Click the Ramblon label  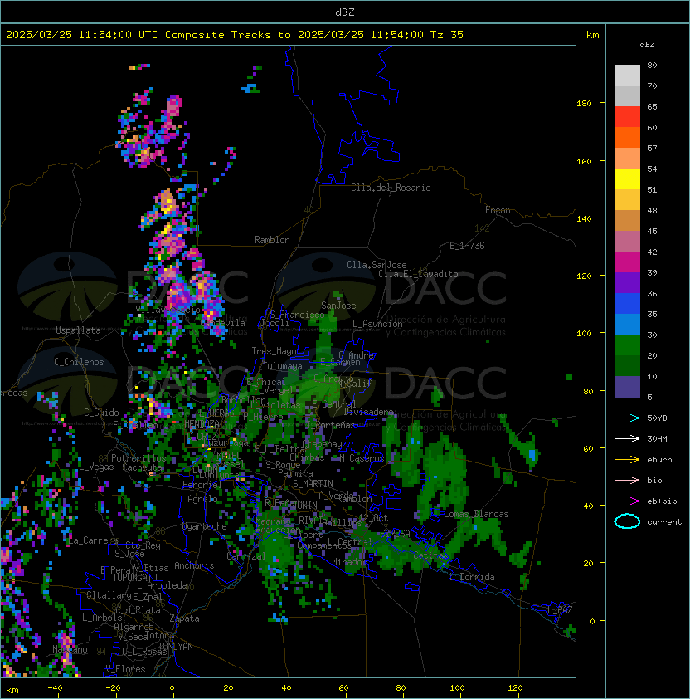point(272,240)
